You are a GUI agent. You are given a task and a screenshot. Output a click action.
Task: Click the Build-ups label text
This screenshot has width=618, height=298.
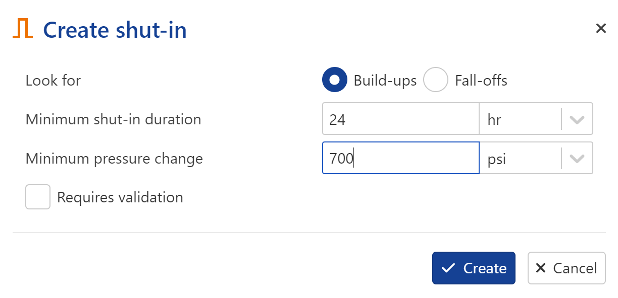tap(385, 81)
